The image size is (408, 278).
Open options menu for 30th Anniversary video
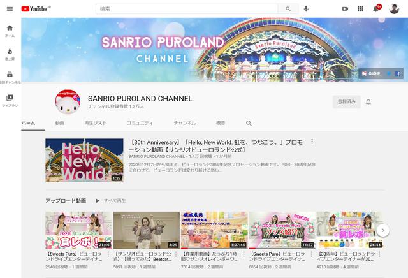point(312,142)
